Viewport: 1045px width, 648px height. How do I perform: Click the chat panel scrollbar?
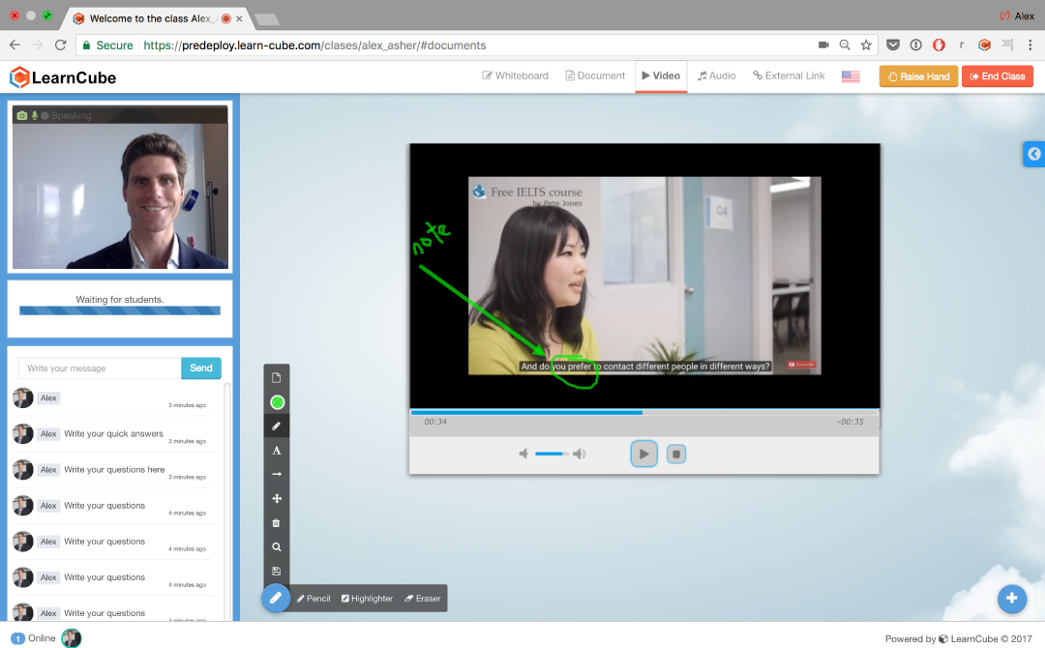click(x=227, y=501)
